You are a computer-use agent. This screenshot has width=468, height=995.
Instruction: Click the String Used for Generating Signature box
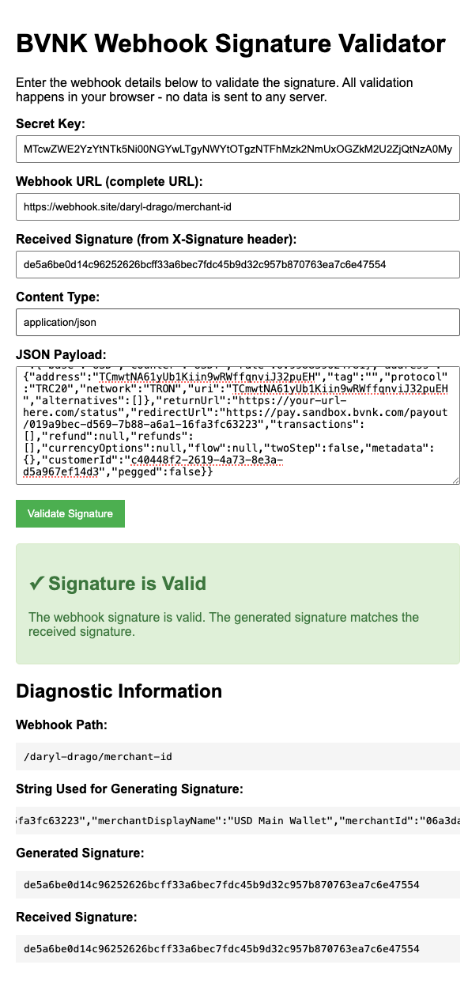pos(234,820)
